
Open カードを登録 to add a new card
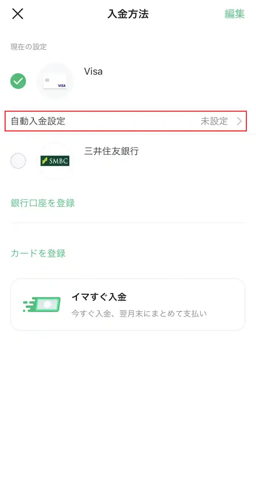point(37,253)
